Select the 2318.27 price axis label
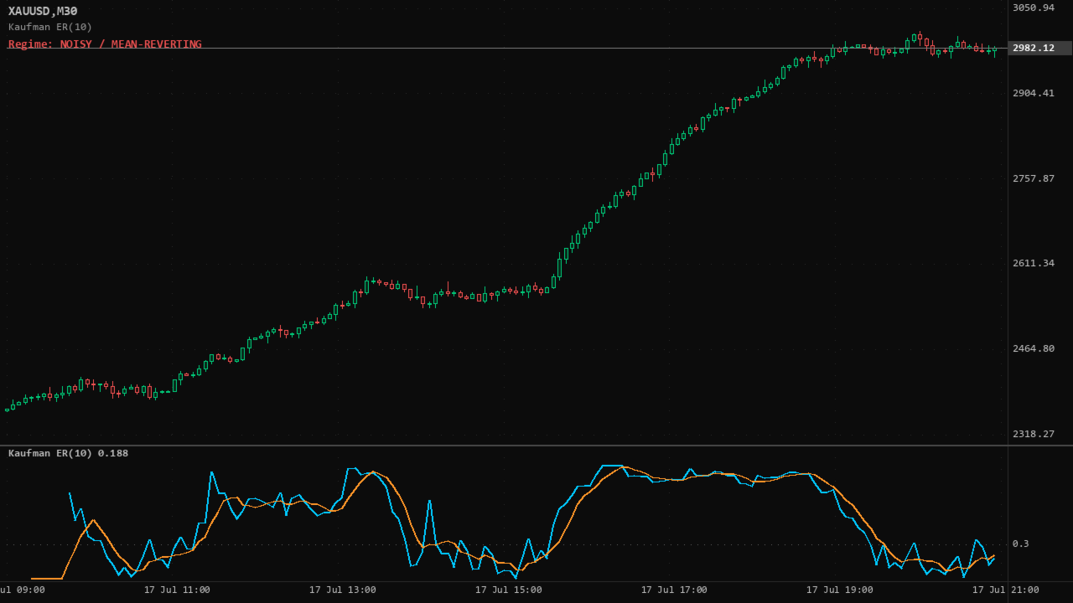Screen dimensions: 1073x603 pyautogui.click(x=1034, y=434)
